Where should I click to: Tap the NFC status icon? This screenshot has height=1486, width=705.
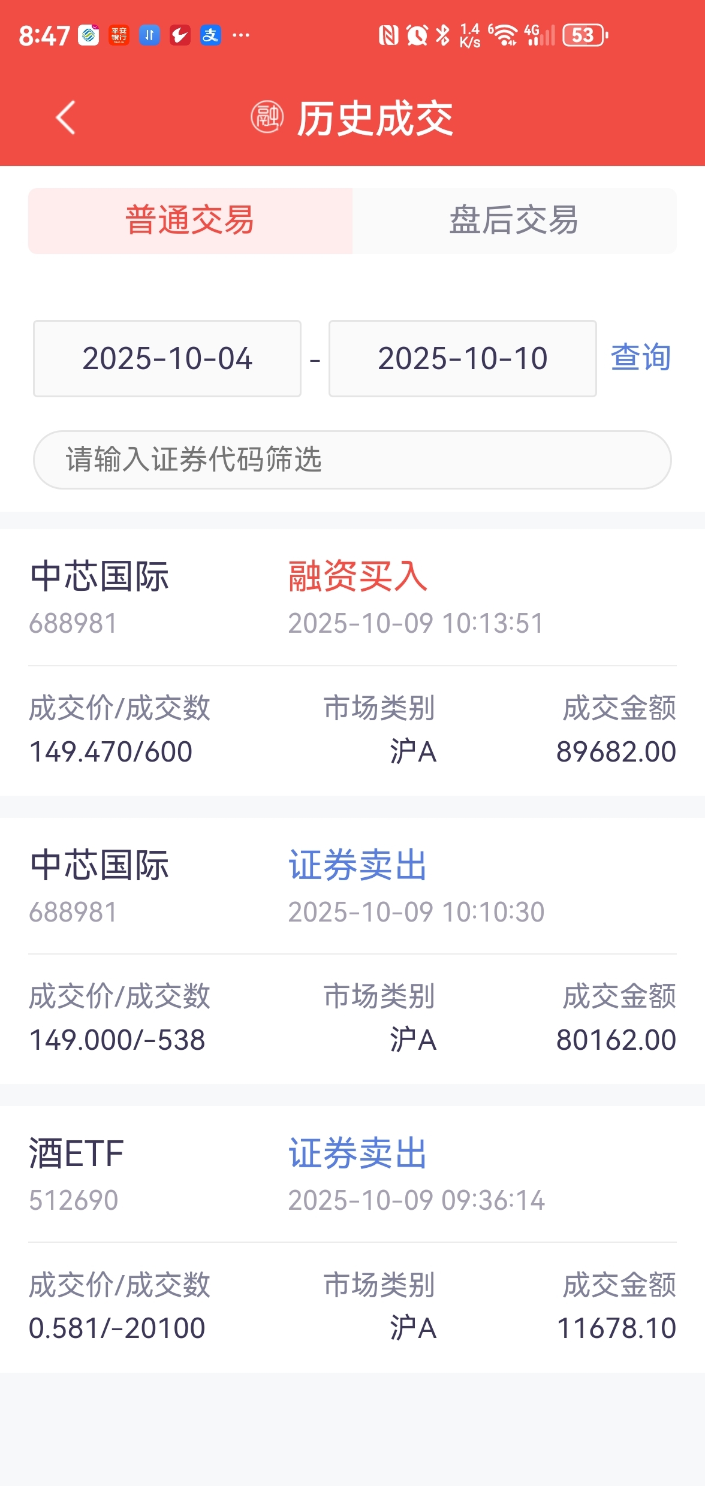point(388,35)
